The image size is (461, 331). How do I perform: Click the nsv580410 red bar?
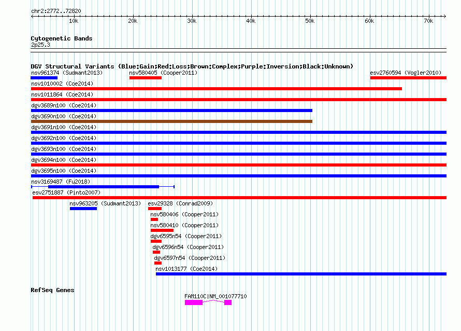162,230
